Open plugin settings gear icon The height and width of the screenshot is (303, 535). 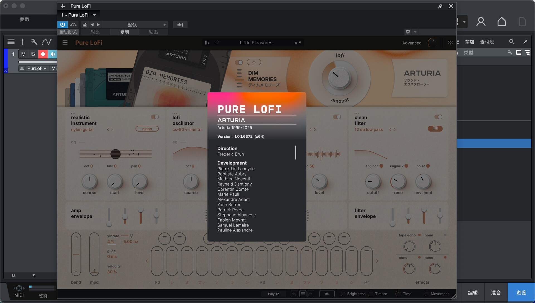pos(450,43)
